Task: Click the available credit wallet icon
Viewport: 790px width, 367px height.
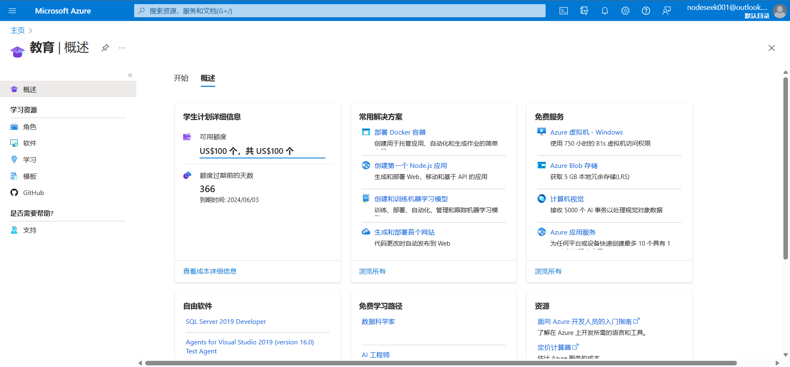Action: tap(187, 137)
